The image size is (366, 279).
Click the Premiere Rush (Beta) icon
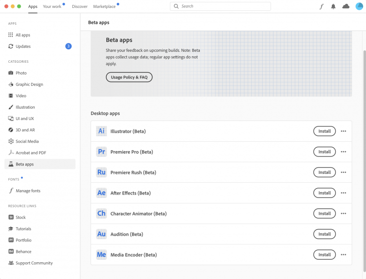click(101, 172)
